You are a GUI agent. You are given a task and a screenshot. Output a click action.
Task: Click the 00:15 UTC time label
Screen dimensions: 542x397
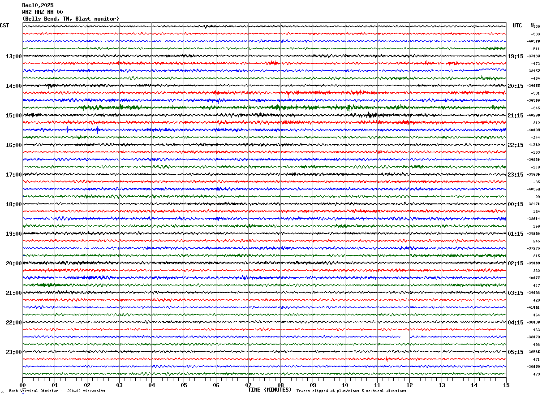point(516,204)
